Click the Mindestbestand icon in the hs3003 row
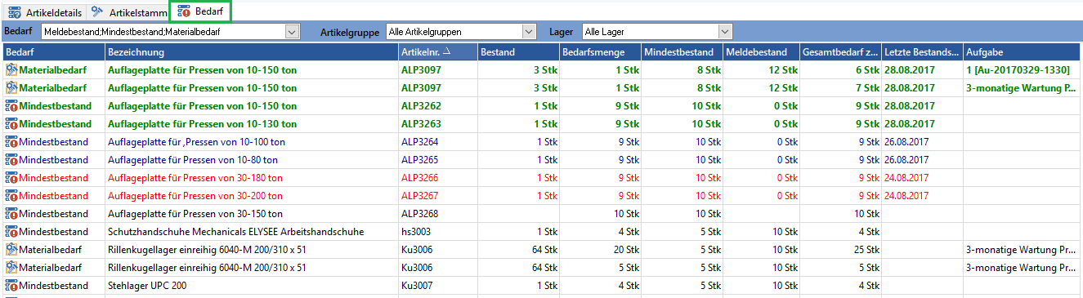This screenshot has width=1083, height=298. (x=11, y=232)
